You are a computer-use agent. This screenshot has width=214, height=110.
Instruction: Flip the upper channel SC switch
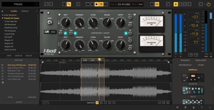coord(130,17)
